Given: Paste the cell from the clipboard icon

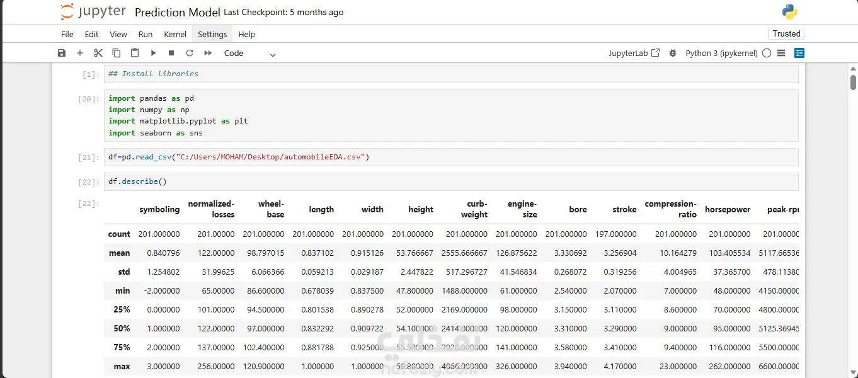Looking at the screenshot, I should [x=135, y=54].
